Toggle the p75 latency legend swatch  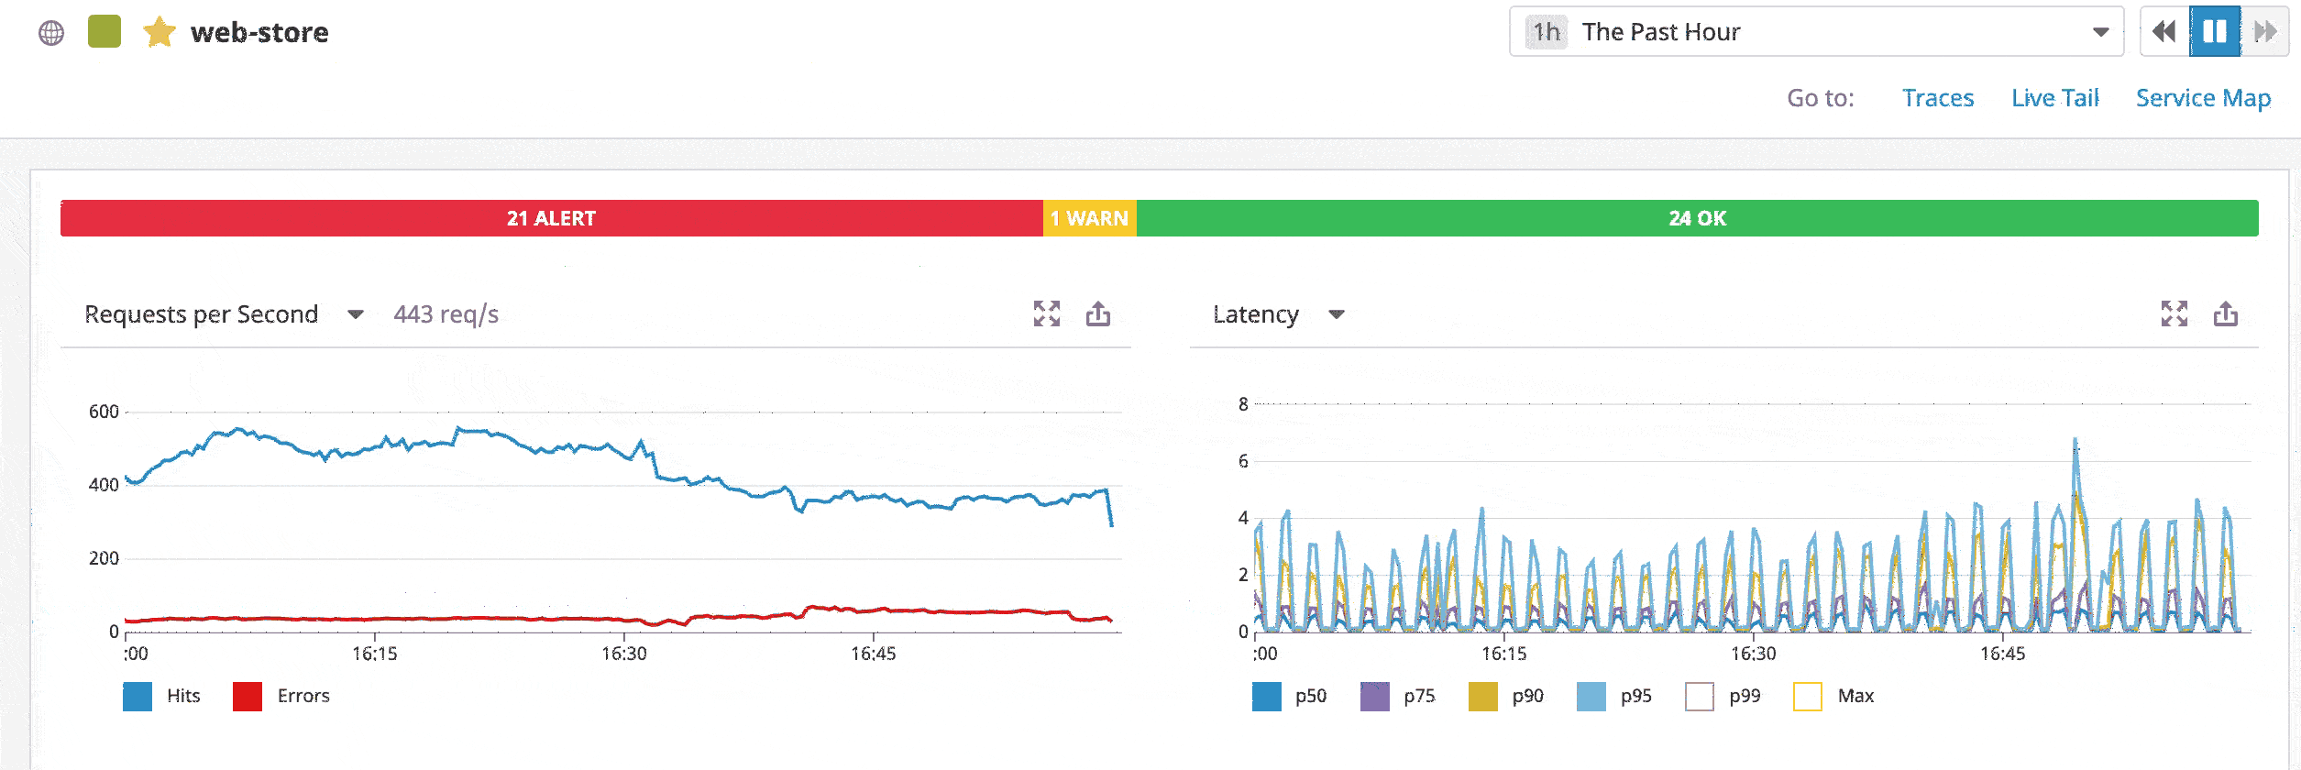tap(1374, 697)
